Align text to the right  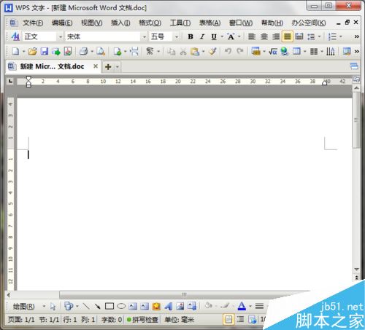pyautogui.click(x=276, y=36)
